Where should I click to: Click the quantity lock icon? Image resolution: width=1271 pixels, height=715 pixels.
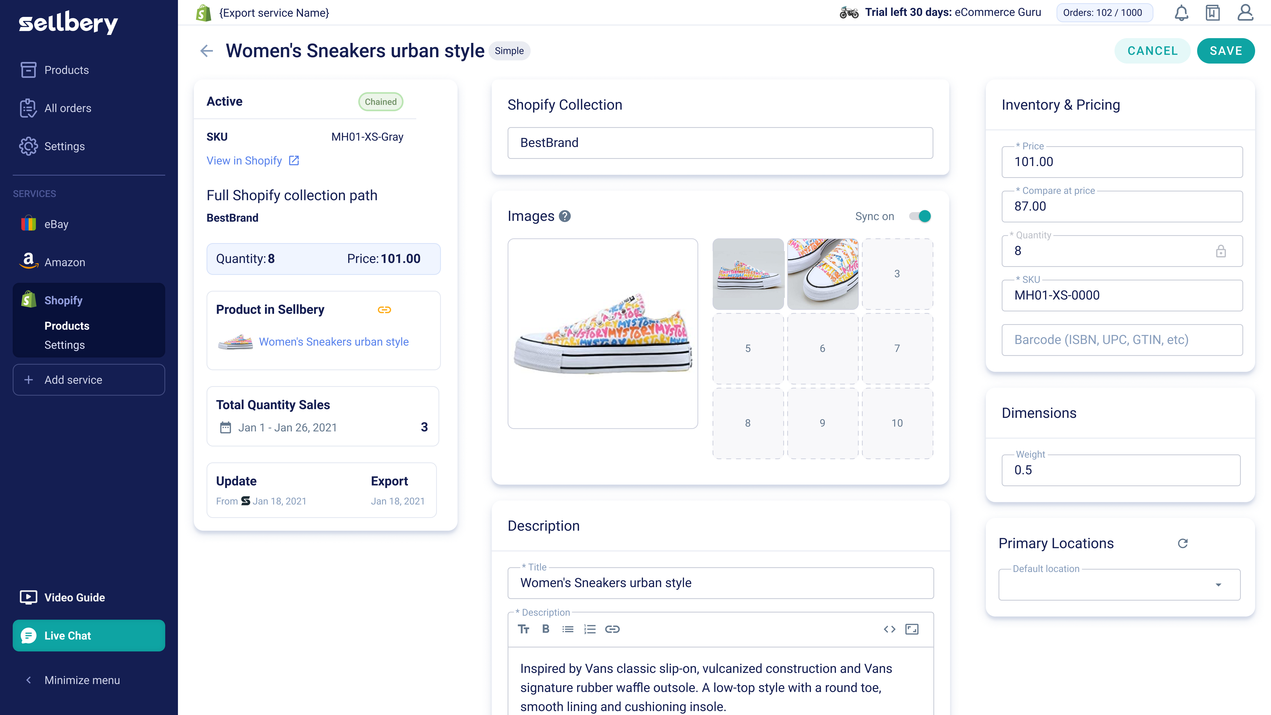pos(1221,251)
